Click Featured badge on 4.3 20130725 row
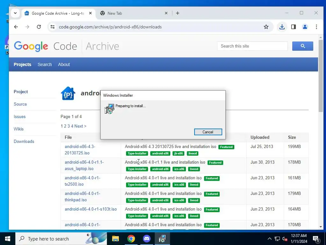 226,147
